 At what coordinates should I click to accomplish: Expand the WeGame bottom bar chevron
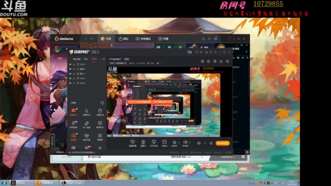pyautogui.click(x=202, y=157)
